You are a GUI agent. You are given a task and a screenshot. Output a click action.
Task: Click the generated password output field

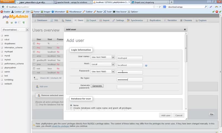point(130,87)
